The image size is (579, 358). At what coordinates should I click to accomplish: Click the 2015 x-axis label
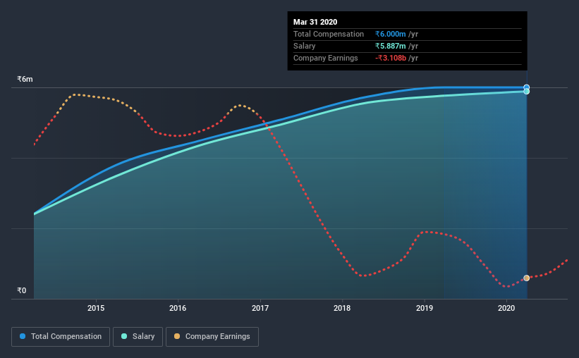tap(96, 308)
